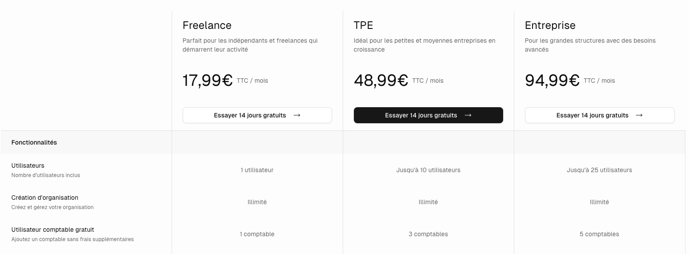
Task: Click 'Jusqu'à 25 utilisateurs' cell
Action: click(599, 170)
